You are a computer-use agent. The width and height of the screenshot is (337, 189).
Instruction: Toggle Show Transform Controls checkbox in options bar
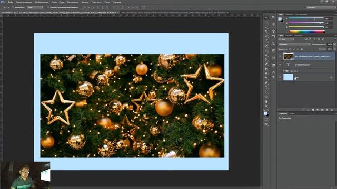pos(48,7)
